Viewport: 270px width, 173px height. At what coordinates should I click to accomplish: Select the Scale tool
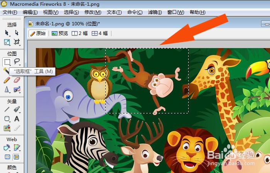(7, 42)
